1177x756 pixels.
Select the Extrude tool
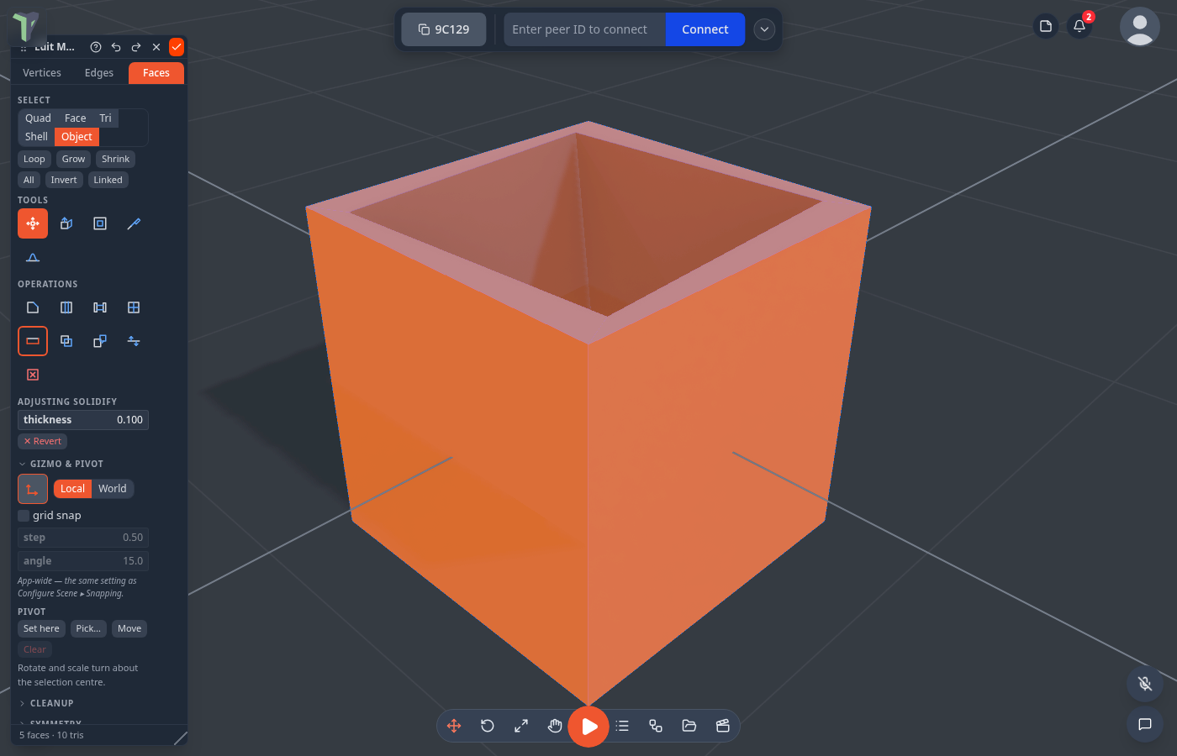point(66,223)
